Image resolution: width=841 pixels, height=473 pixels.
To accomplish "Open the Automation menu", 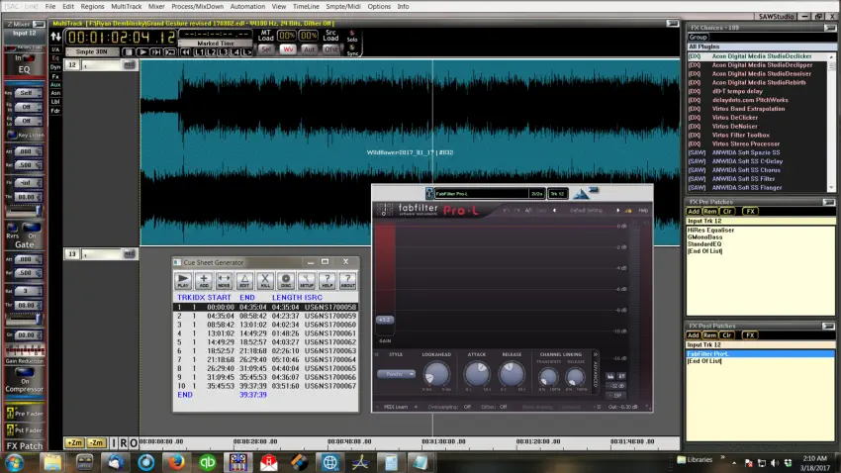I will click(x=247, y=6).
